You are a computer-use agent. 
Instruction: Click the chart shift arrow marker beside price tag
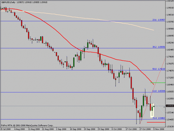(x=164, y=107)
